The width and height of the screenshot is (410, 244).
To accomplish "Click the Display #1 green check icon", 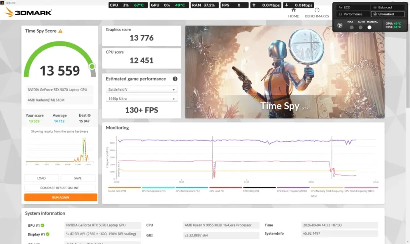I will 48,234.
